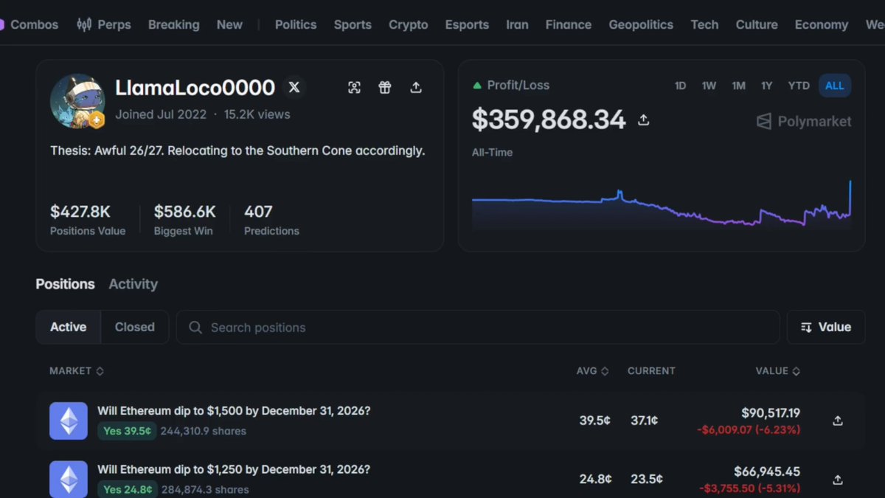Sort positions by the VALUE column header
The image size is (885, 498).
point(778,370)
